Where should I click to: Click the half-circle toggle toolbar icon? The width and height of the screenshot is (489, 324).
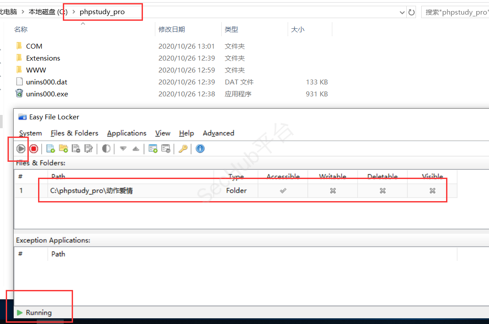[x=106, y=149]
